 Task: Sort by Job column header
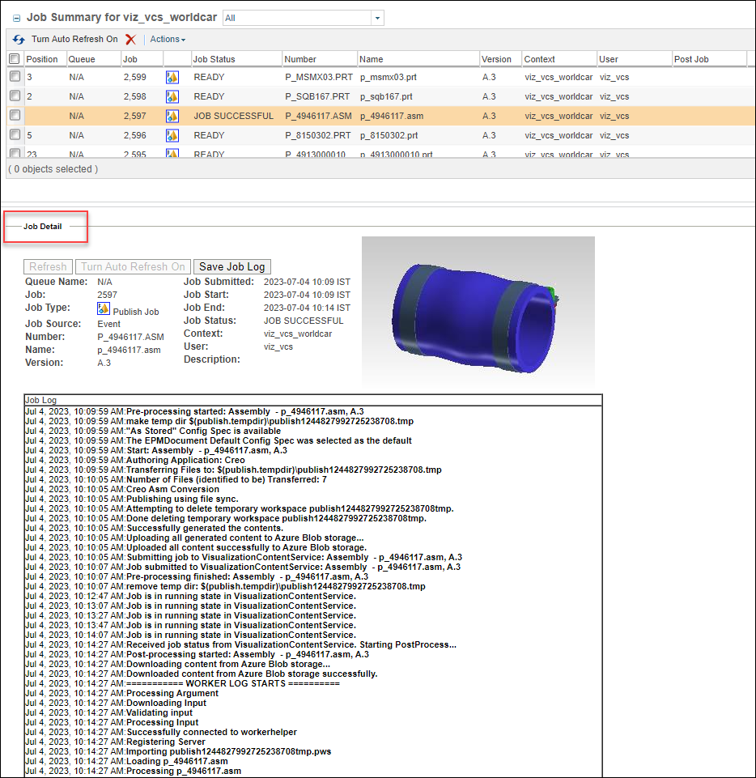pos(130,59)
